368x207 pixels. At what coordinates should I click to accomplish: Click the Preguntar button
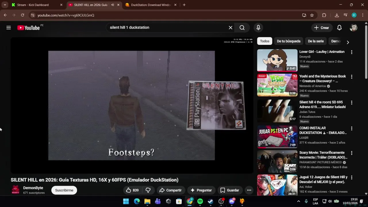pyautogui.click(x=201, y=190)
